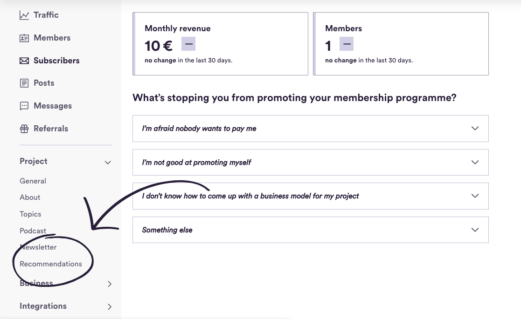This screenshot has width=521, height=319.
Task: Open the Recommendations project page
Action: point(51,264)
